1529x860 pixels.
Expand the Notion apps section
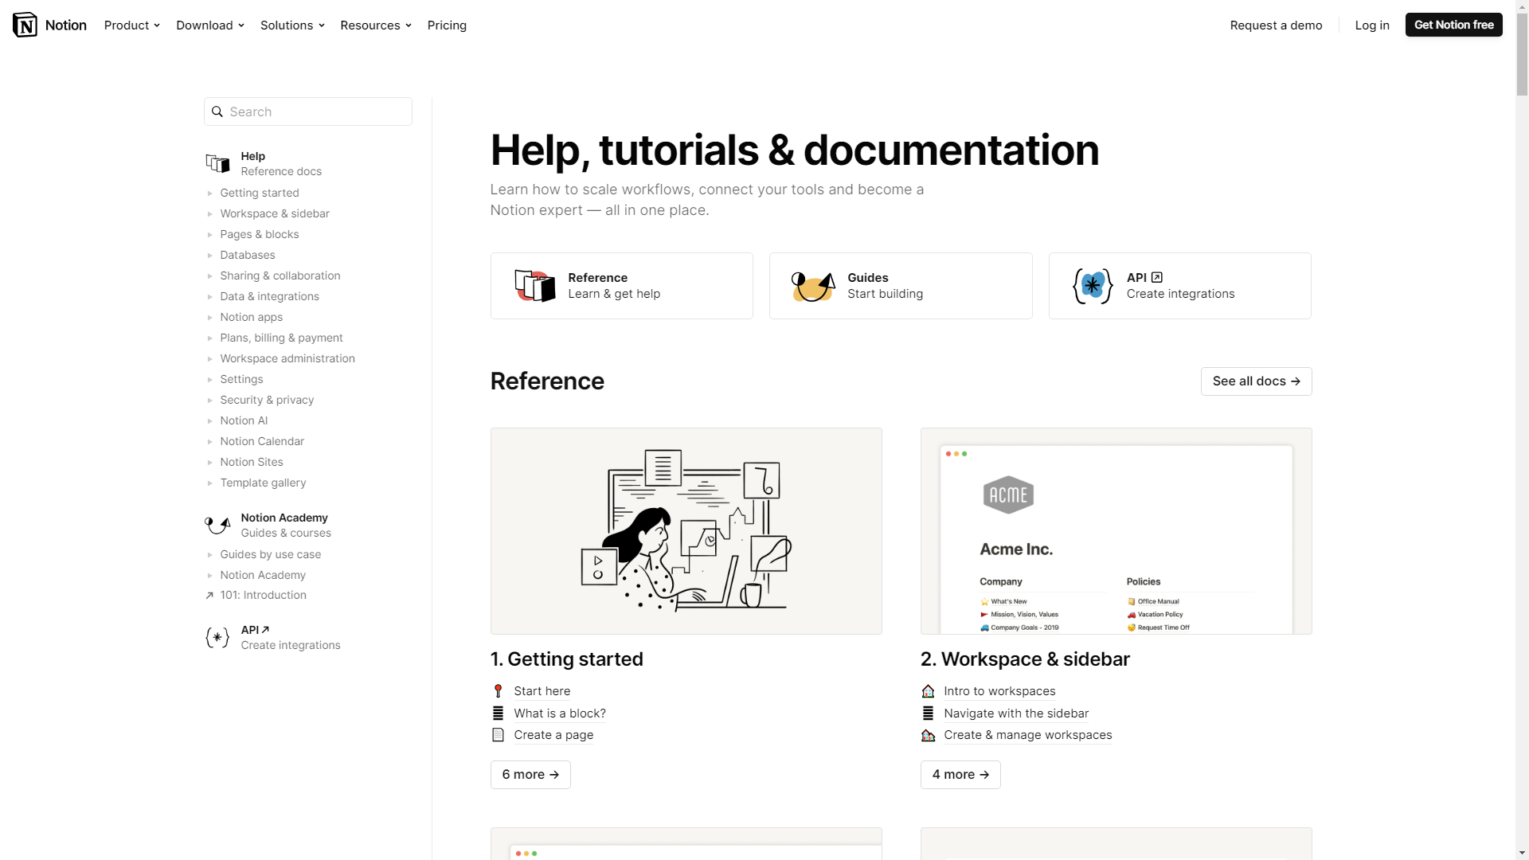pyautogui.click(x=209, y=317)
